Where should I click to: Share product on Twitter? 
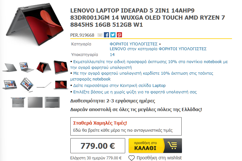point(113,35)
